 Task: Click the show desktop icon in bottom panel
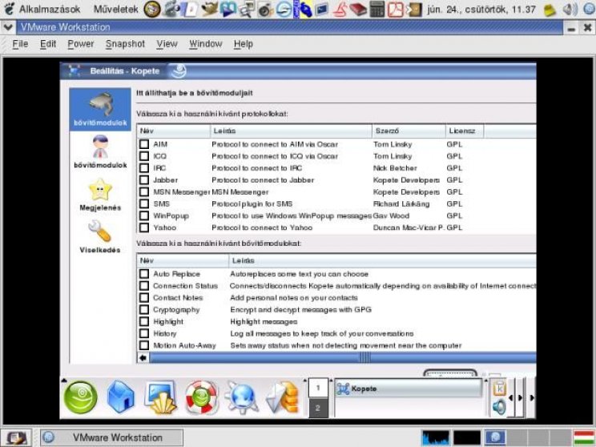(14, 438)
